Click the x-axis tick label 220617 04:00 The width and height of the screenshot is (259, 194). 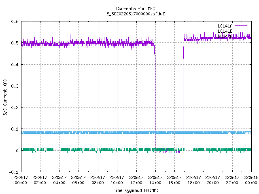tap(59, 180)
